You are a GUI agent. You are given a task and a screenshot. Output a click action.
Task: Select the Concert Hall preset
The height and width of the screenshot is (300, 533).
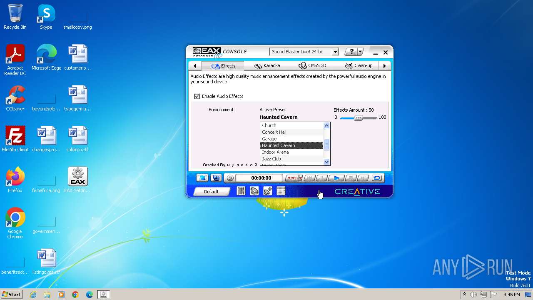click(x=291, y=132)
